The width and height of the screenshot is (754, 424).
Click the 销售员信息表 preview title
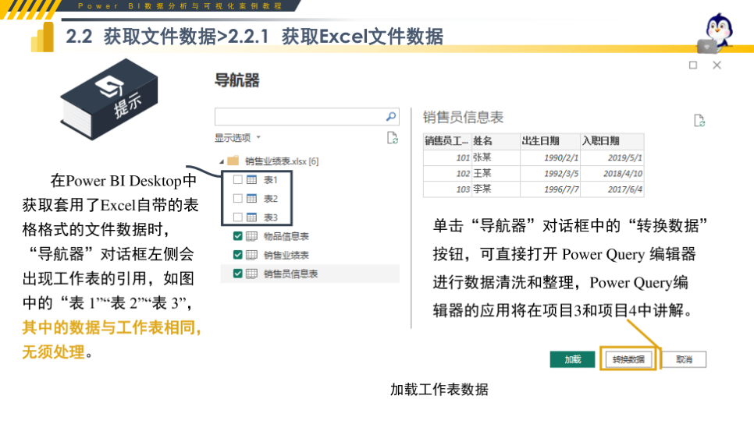(x=463, y=117)
